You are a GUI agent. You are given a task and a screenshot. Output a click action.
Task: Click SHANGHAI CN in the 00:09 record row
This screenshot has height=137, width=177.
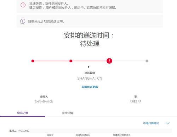pos(83,135)
